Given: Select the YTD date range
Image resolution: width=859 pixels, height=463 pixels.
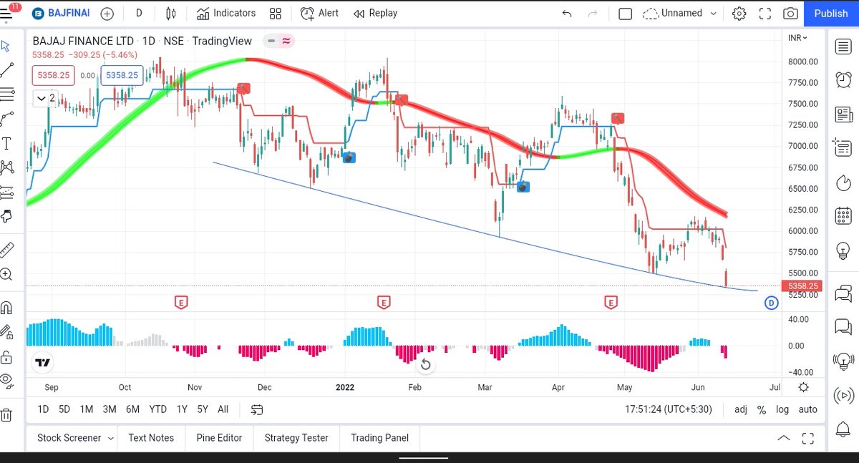Looking at the screenshot, I should click(x=157, y=409).
